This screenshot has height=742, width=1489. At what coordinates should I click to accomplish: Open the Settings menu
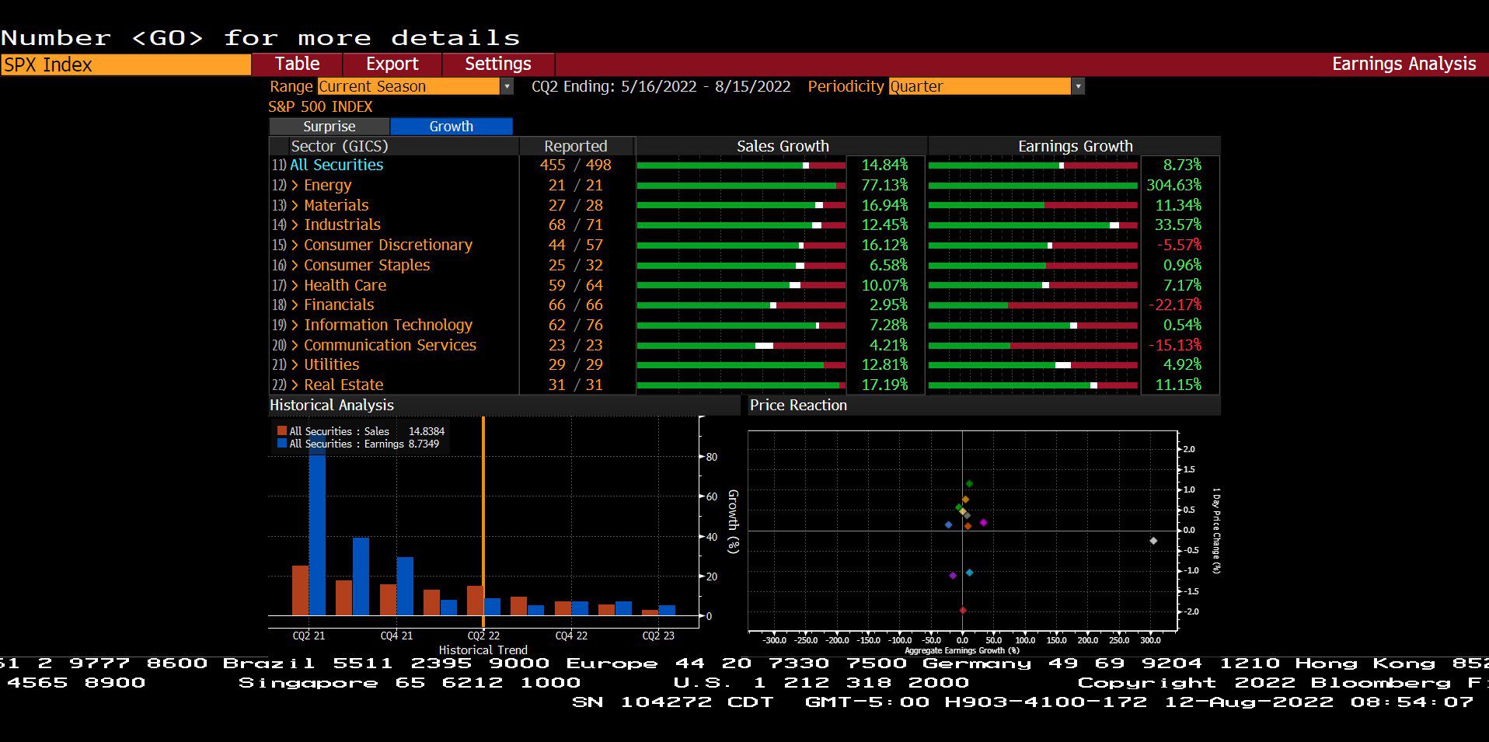498,64
